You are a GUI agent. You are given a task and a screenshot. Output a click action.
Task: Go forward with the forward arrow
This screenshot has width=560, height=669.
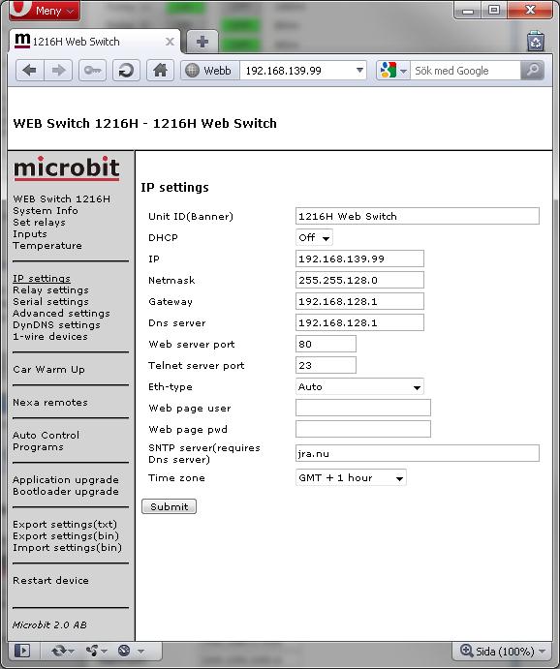[x=58, y=71]
